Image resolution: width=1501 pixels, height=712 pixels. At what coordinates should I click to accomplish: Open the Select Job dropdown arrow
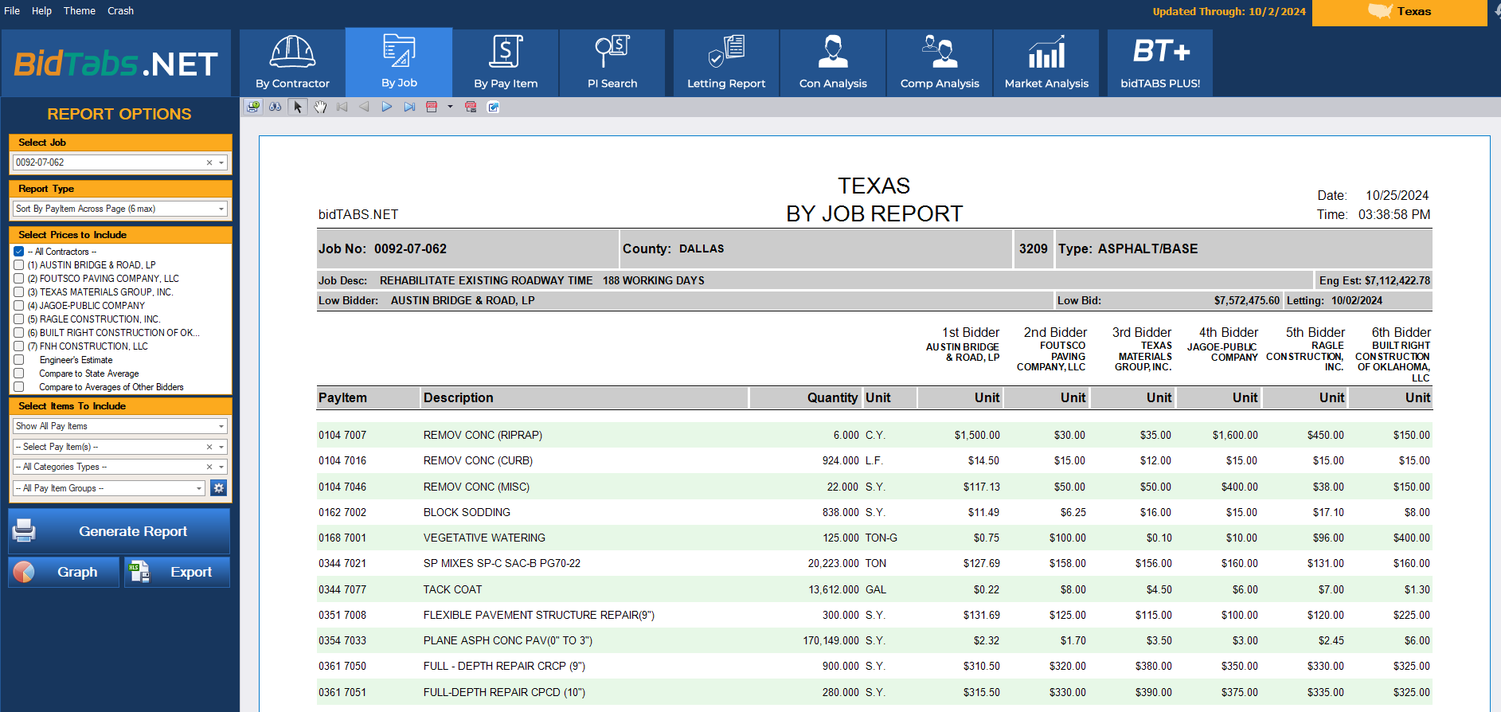pos(221,162)
